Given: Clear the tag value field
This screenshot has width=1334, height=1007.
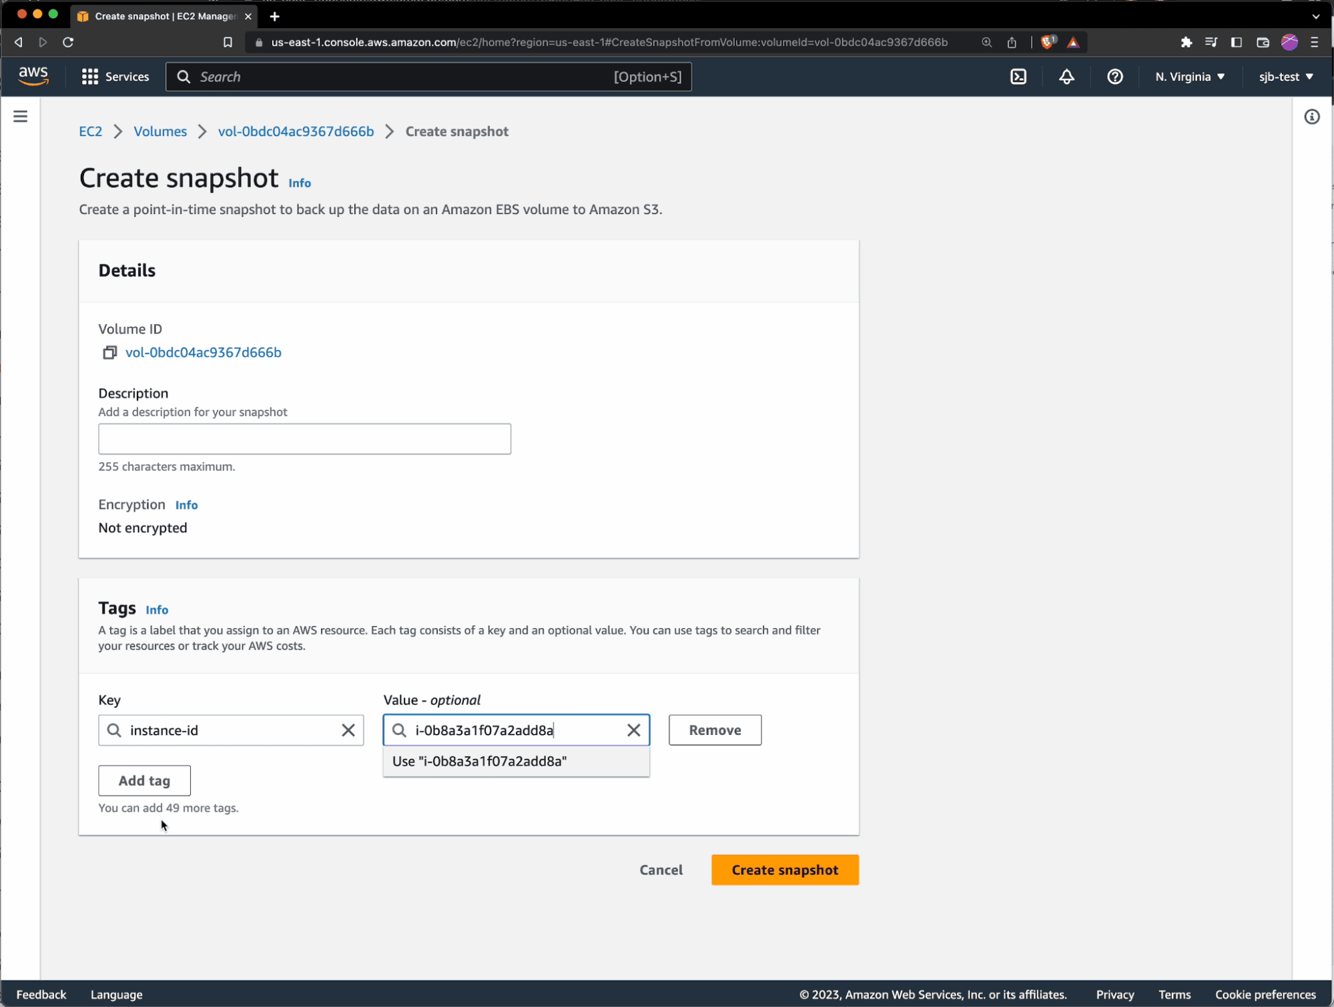Looking at the screenshot, I should tap(634, 730).
